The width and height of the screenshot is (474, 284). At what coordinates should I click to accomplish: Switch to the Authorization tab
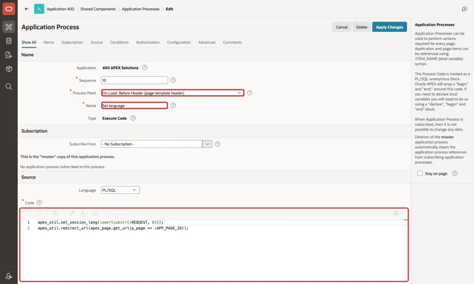(148, 42)
